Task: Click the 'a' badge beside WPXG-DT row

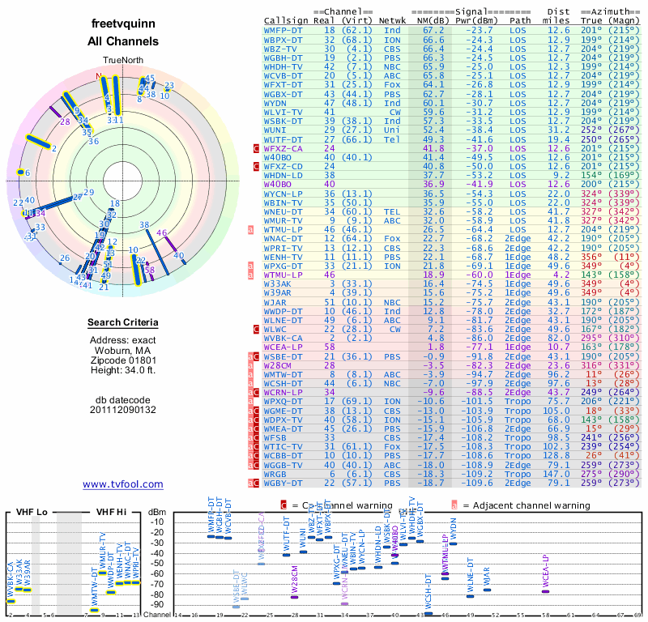Action: point(250,266)
